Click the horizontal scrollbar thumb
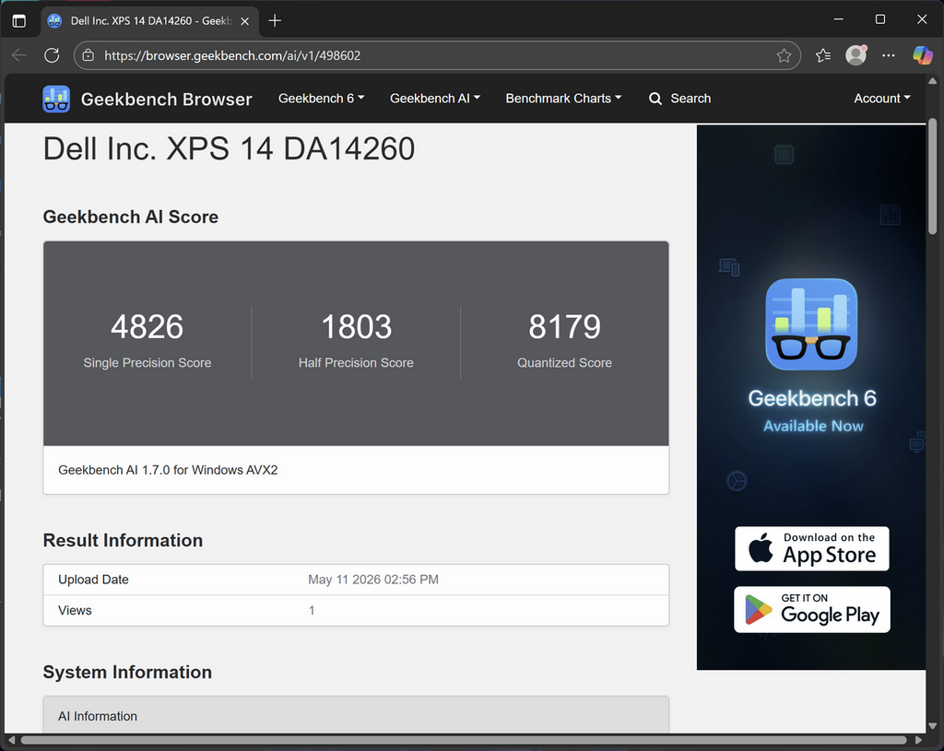Viewport: 944px width, 751px height. click(464, 740)
